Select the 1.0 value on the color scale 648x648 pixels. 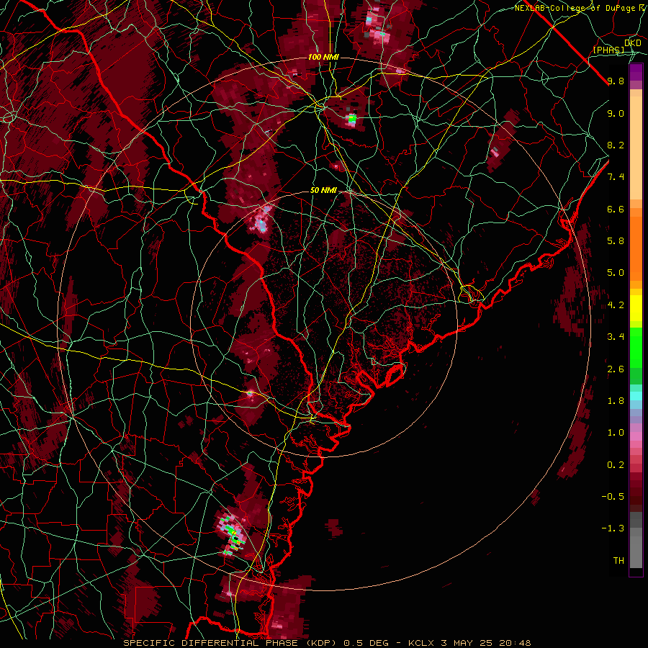[x=616, y=433]
